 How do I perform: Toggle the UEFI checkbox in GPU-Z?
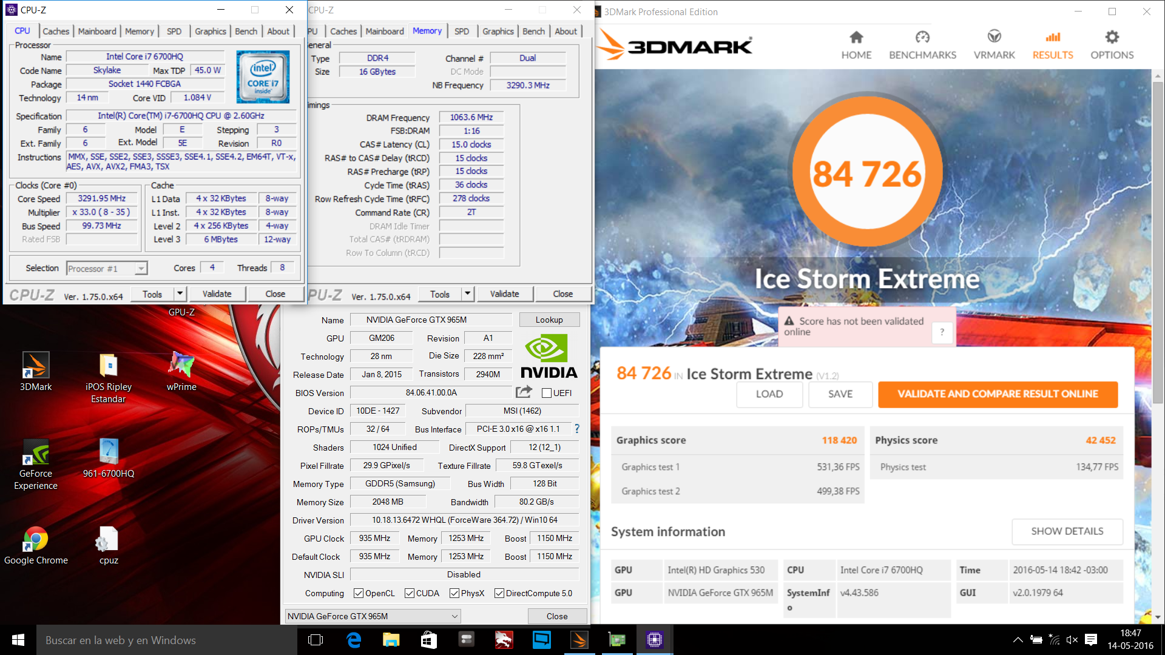point(547,393)
